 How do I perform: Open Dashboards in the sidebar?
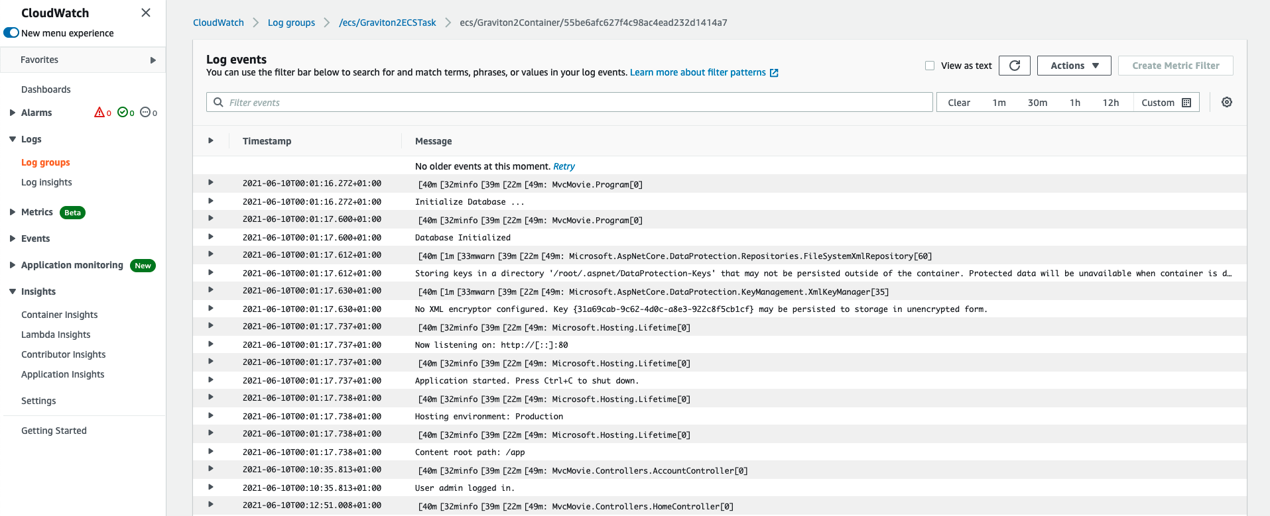46,89
